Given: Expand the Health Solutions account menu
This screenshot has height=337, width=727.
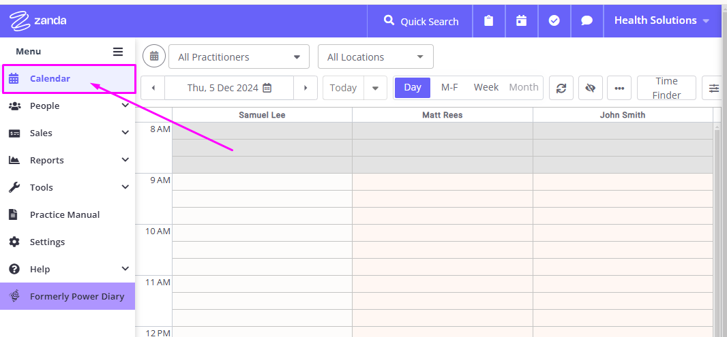Looking at the screenshot, I should point(662,21).
